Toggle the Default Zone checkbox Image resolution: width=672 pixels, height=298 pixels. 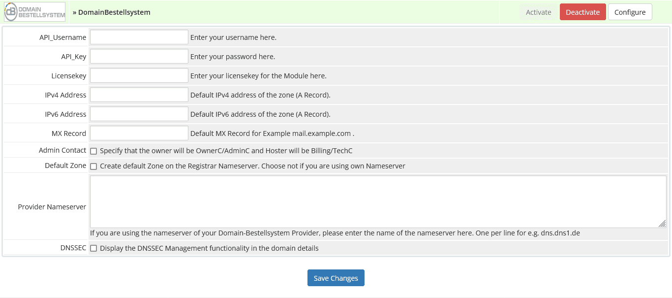pyautogui.click(x=93, y=166)
